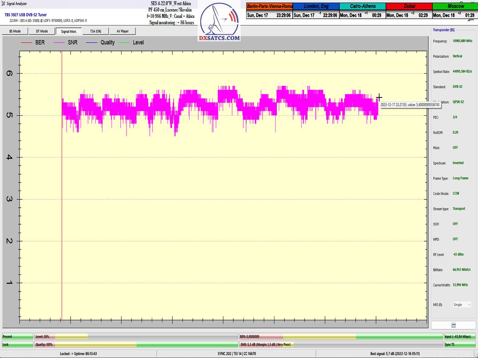
Task: Click the Quality 100% progress bar
Action: pos(136,344)
